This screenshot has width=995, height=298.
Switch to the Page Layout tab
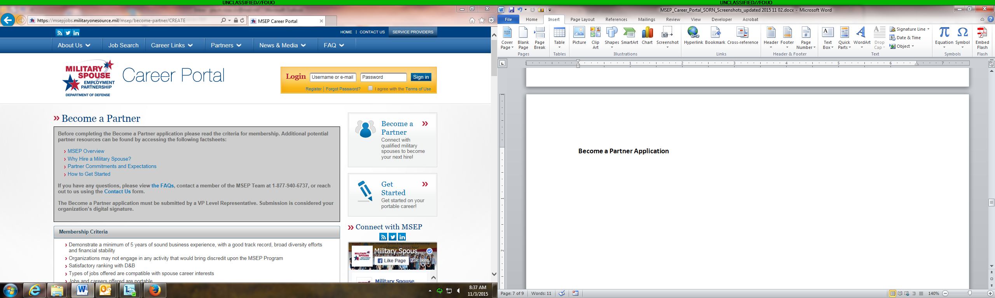pyautogui.click(x=582, y=19)
